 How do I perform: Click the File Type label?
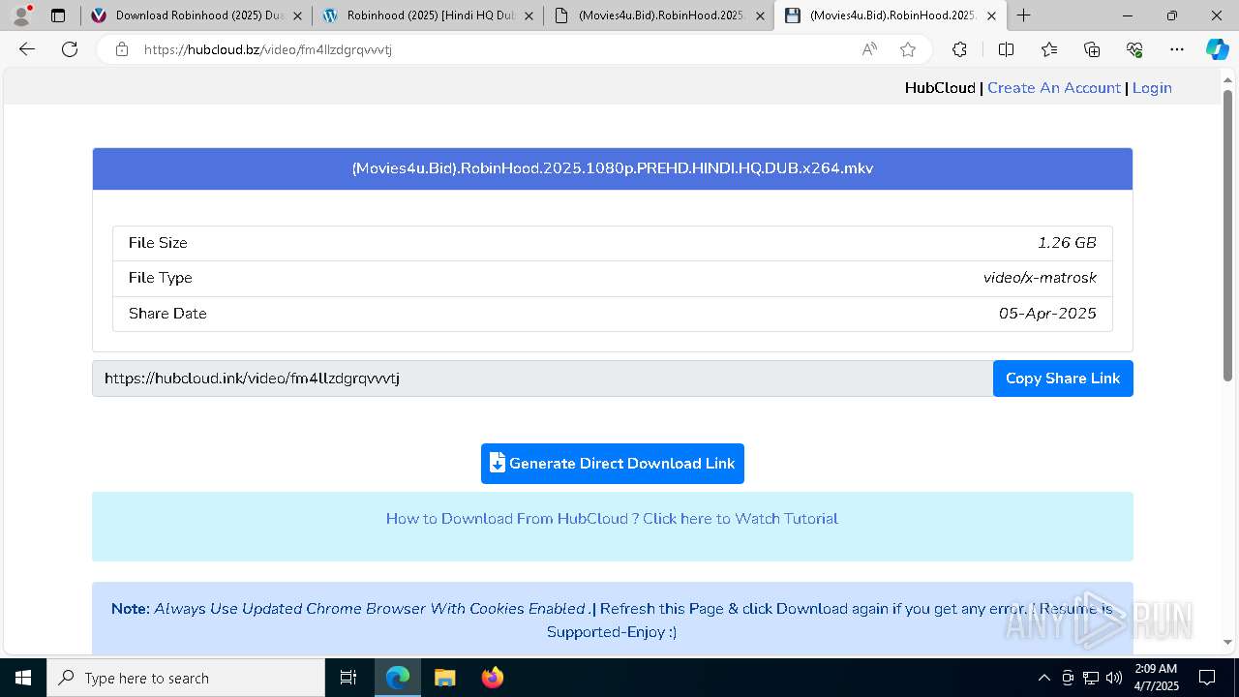[161, 278]
